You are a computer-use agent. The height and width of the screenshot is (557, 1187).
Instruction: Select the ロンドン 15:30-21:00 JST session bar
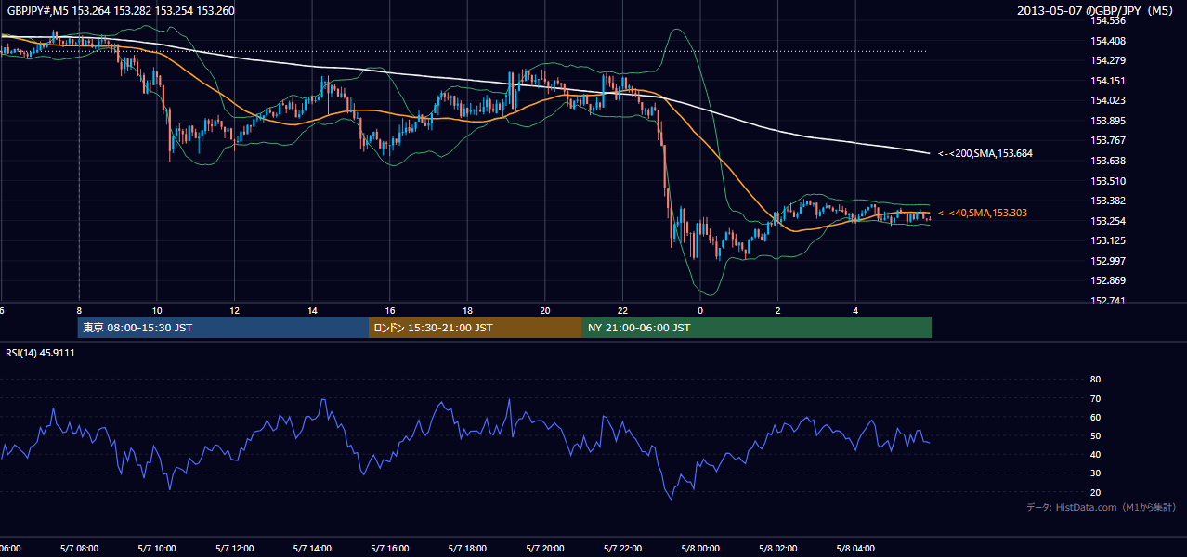click(x=476, y=328)
